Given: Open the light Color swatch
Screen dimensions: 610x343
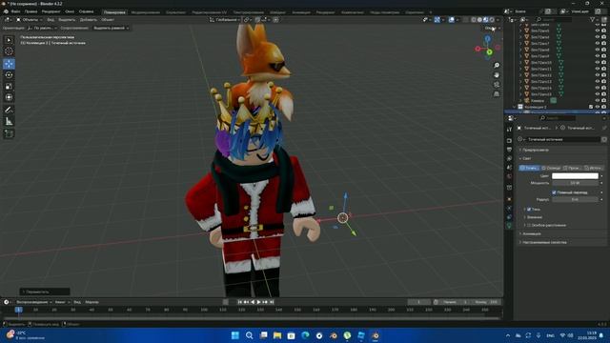Looking at the screenshot, I should (575, 176).
